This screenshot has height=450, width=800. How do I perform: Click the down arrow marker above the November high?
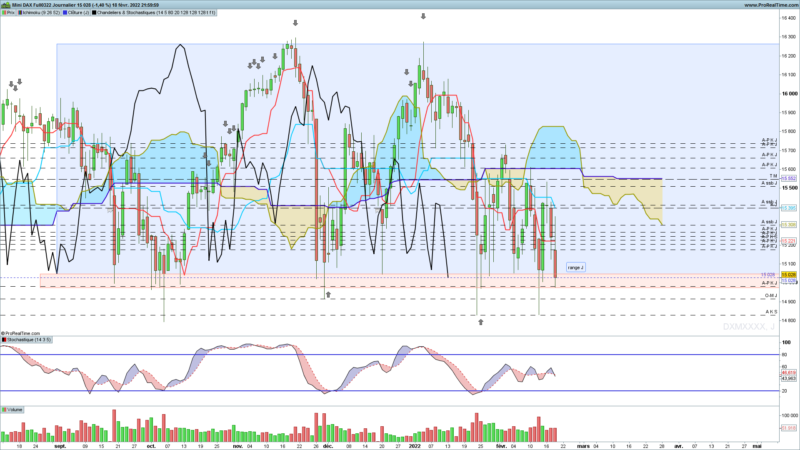coord(295,23)
